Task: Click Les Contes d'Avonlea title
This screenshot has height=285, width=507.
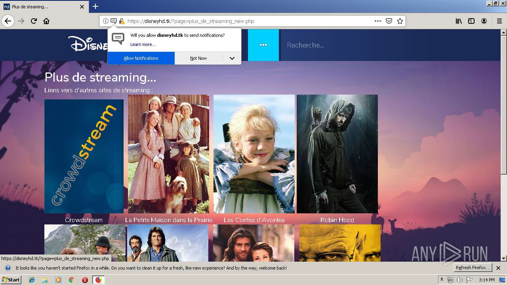Action: [254, 220]
